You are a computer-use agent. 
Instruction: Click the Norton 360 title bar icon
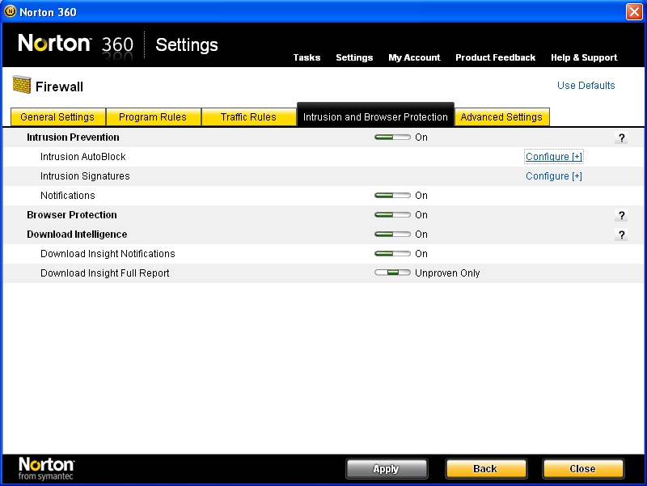(x=11, y=11)
